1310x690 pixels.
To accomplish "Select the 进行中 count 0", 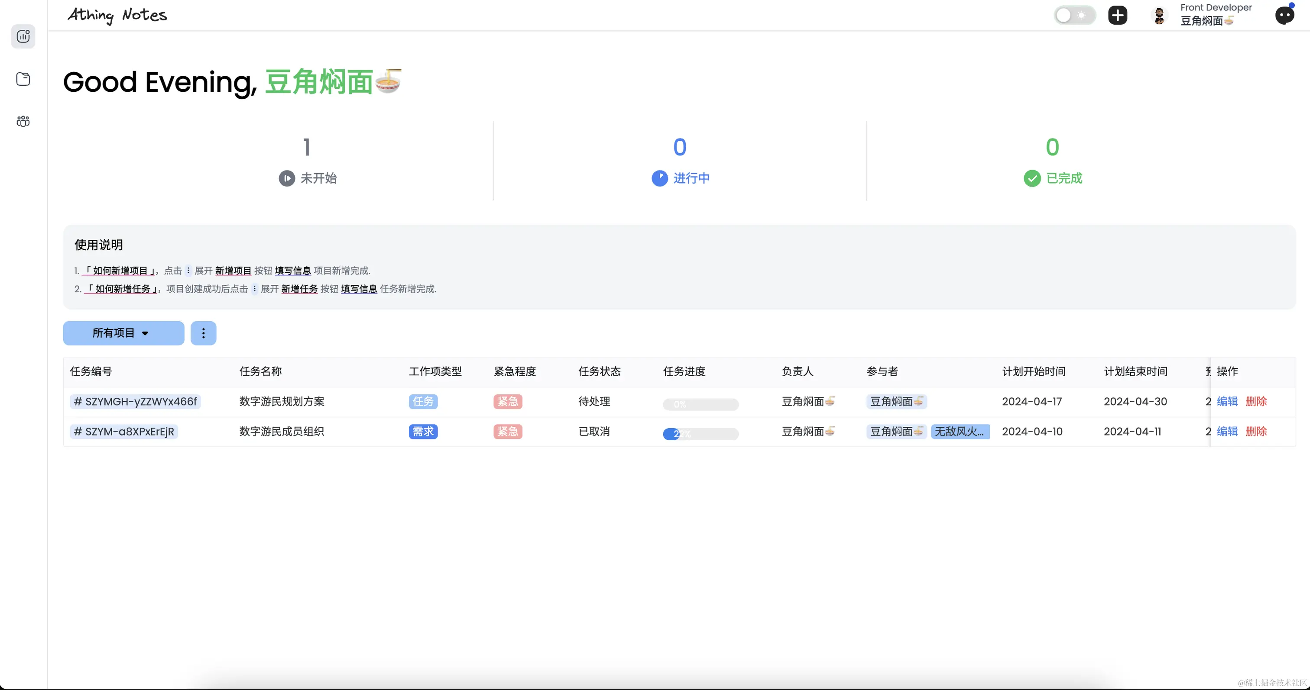I will coord(680,147).
